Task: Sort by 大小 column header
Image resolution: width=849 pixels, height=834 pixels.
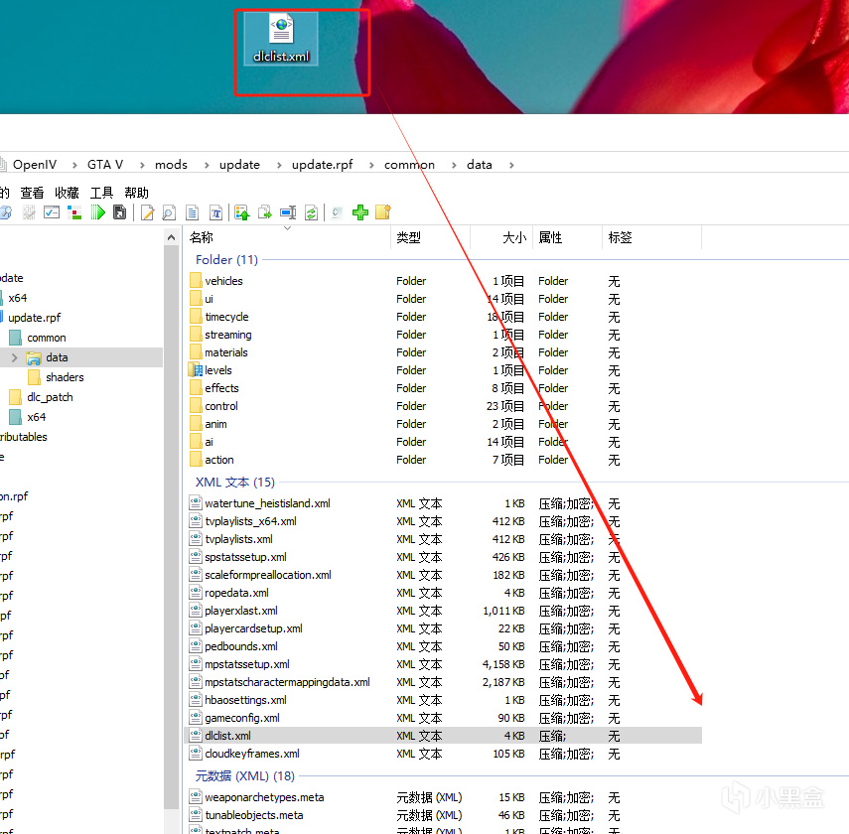Action: tap(501, 237)
